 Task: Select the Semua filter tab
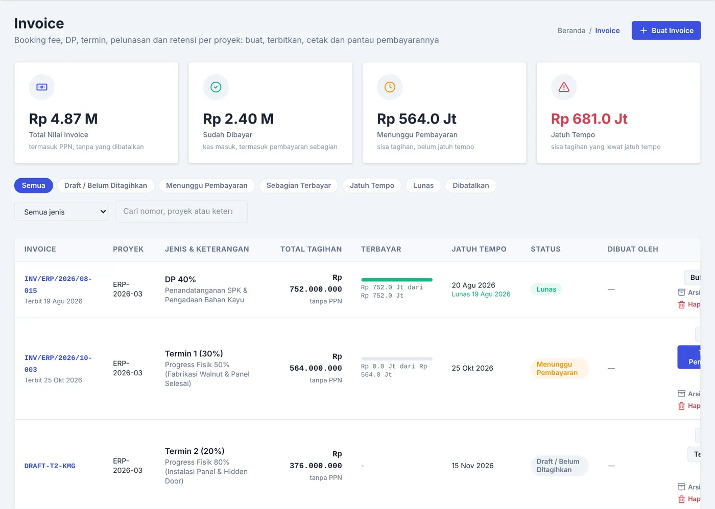(34, 185)
